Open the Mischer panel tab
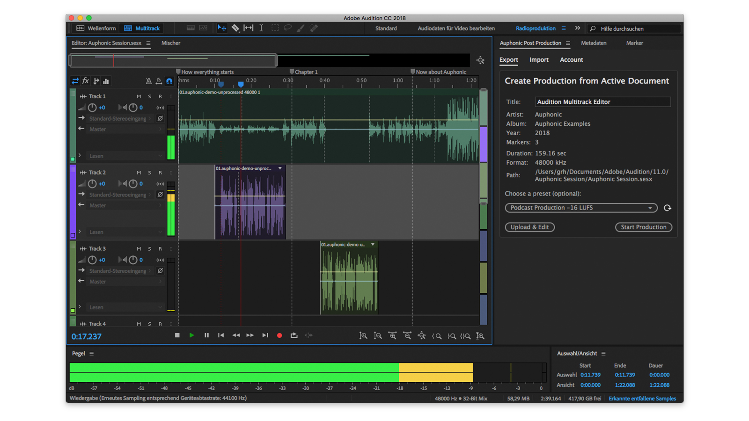 tap(170, 43)
